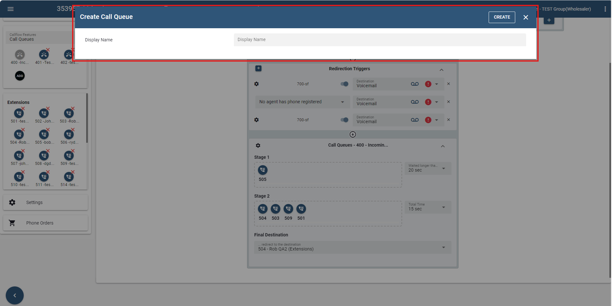This screenshot has width=612, height=306.
Task: Select extension 502 icon
Action: point(44,113)
